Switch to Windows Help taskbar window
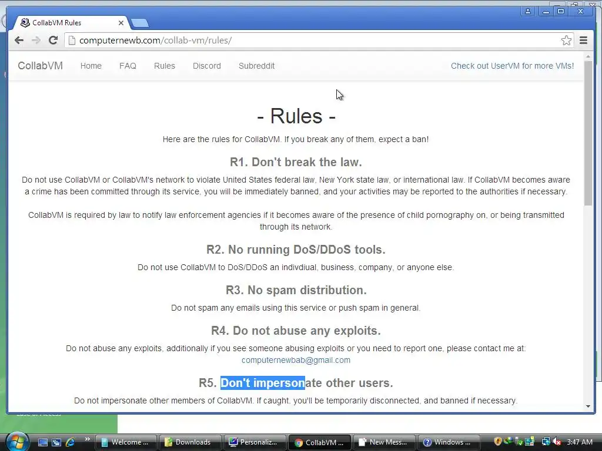Viewport: 602px width, 451px height. point(449,442)
